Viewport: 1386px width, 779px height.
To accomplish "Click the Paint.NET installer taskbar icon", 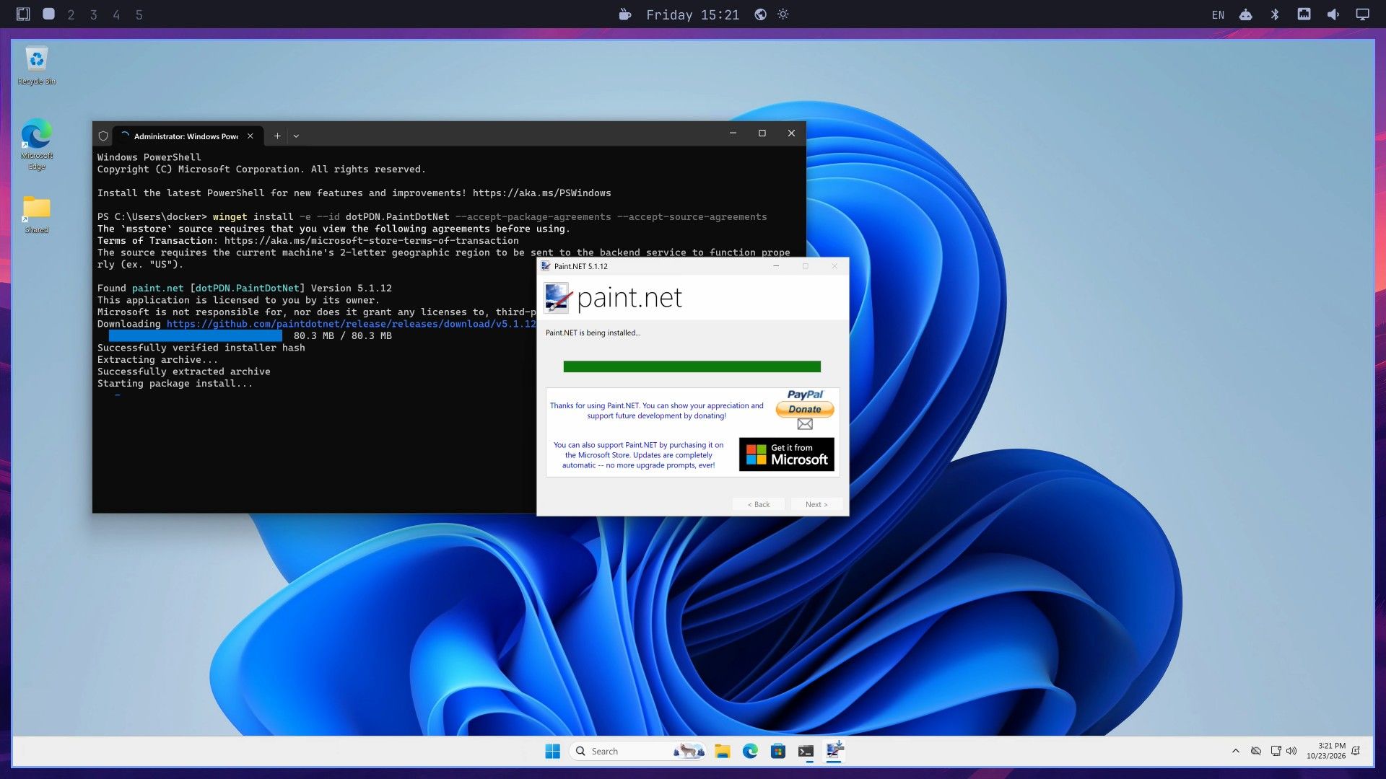I will 834,752.
